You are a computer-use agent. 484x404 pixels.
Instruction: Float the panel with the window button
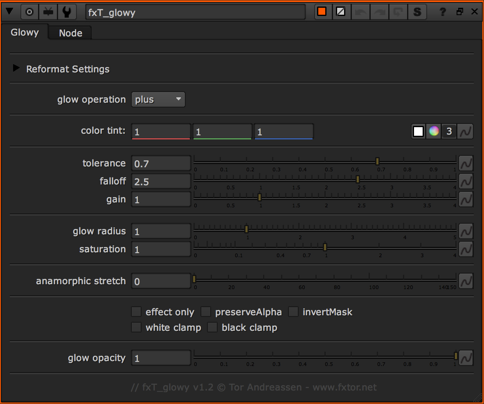[460, 12]
